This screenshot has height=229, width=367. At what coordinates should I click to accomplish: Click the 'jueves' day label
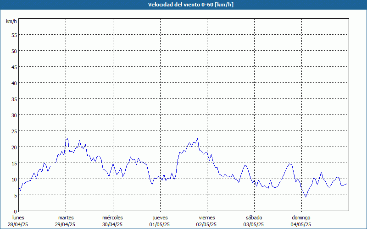[160, 218]
